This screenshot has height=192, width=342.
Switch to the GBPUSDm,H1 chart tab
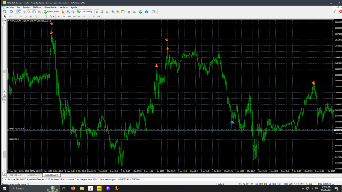[x=16, y=175]
